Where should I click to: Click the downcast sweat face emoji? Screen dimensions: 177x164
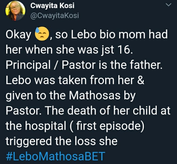tap(42, 34)
